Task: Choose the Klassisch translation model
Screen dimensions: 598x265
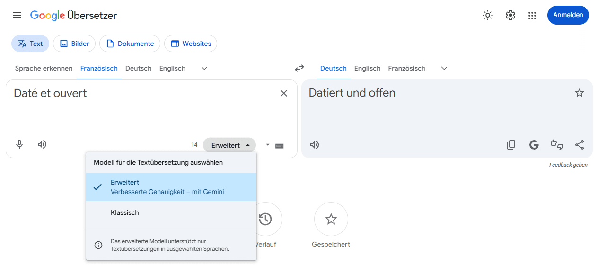Action: (x=171, y=212)
